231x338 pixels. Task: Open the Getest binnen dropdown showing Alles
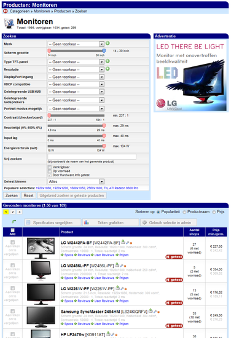point(76,181)
